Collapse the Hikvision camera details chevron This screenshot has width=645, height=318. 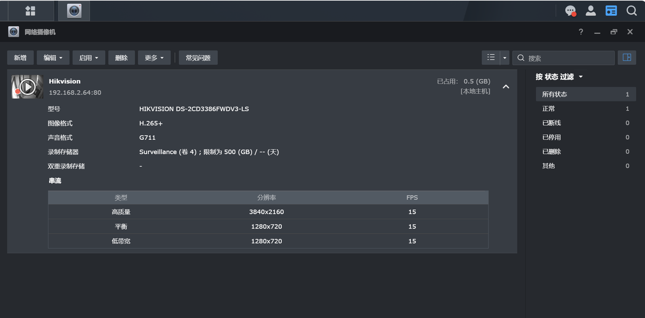point(506,87)
